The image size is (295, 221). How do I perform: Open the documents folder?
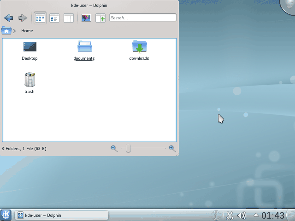coord(84,47)
